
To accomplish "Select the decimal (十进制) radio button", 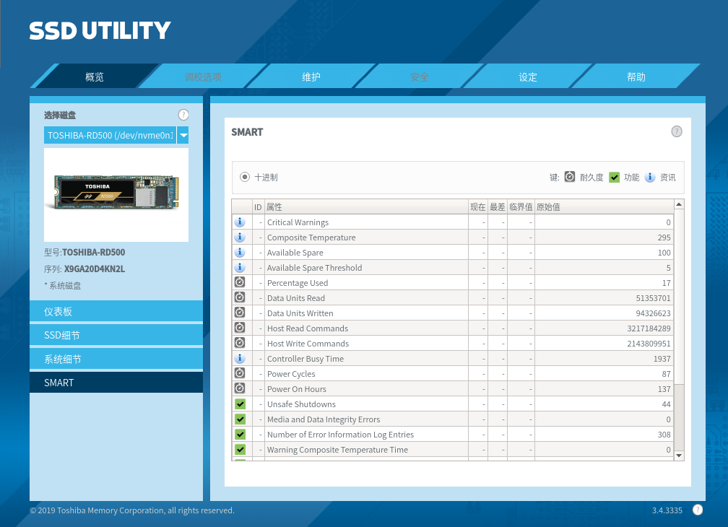I will coord(245,177).
